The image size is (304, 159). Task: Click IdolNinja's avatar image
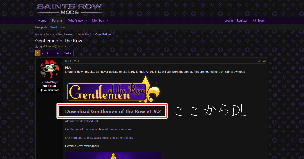(x=49, y=69)
